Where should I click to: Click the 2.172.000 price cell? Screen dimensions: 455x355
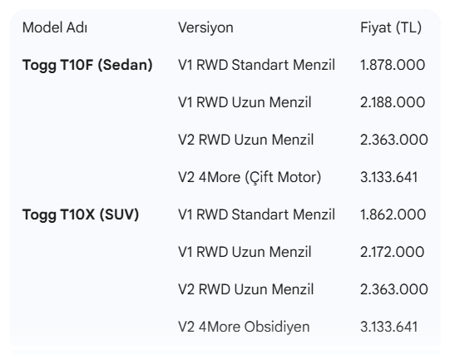[x=392, y=252]
